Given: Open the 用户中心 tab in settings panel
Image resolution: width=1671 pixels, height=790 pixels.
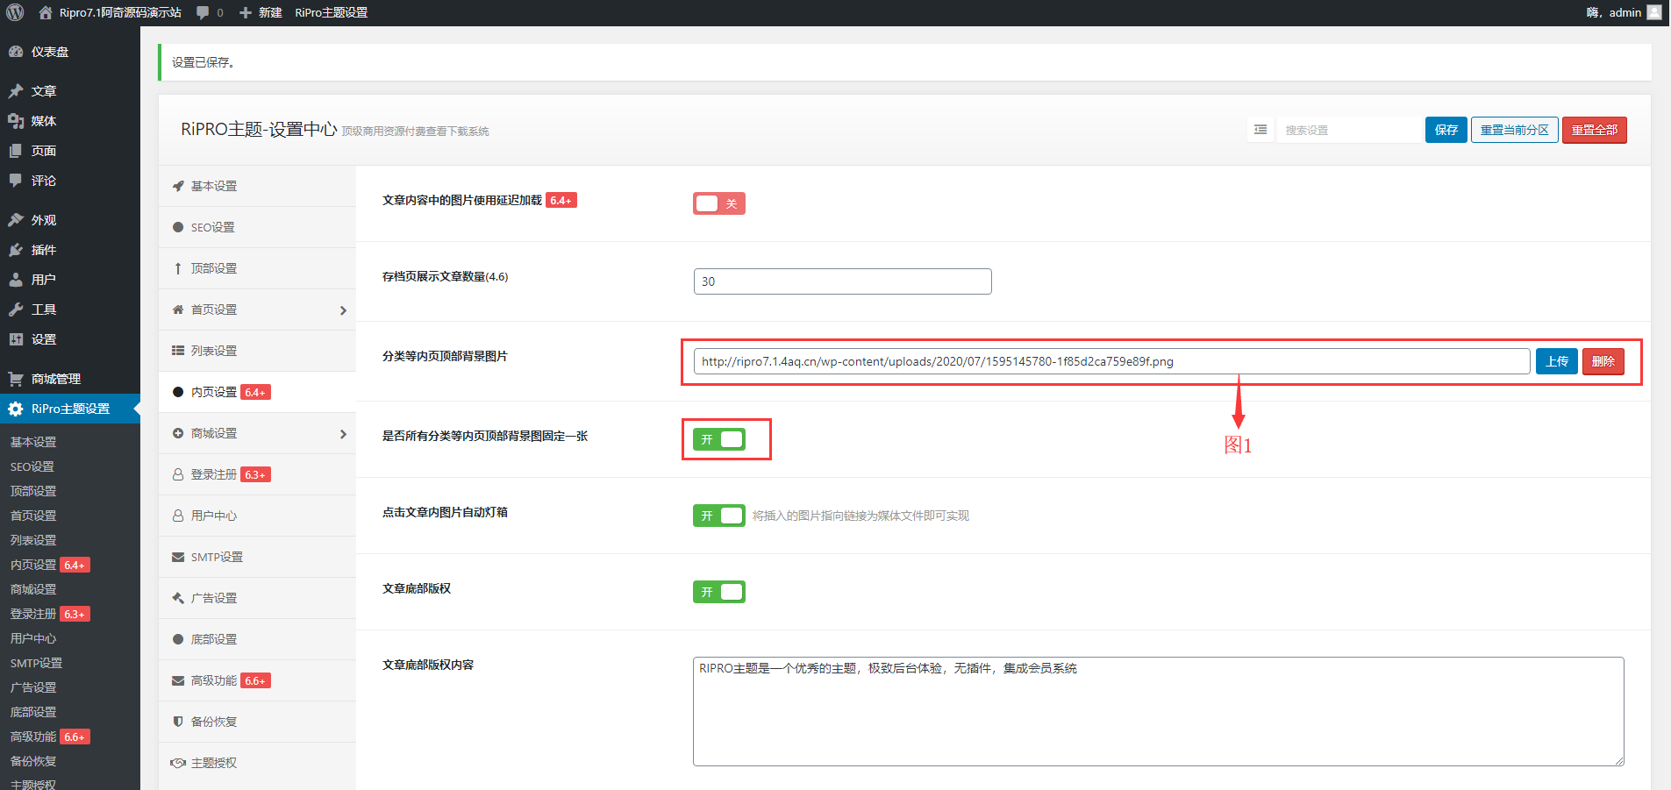Looking at the screenshot, I should point(257,516).
